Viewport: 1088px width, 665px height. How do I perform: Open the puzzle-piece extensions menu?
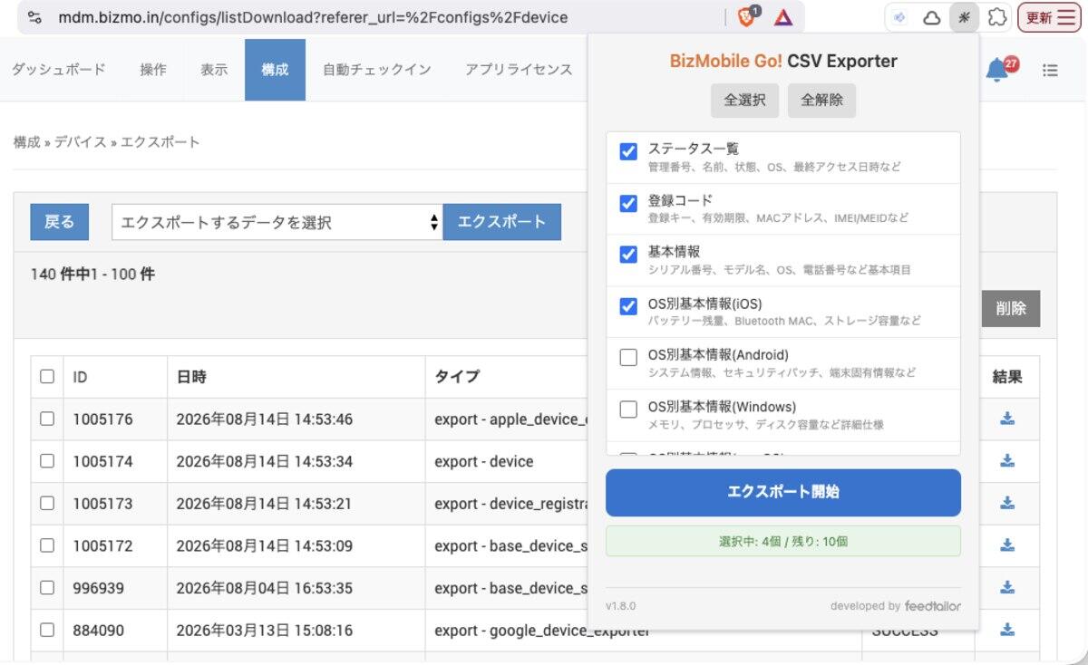pyautogui.click(x=996, y=17)
